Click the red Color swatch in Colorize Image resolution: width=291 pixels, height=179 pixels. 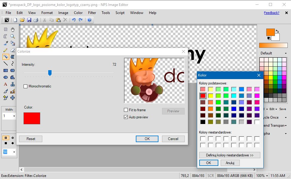(32, 118)
